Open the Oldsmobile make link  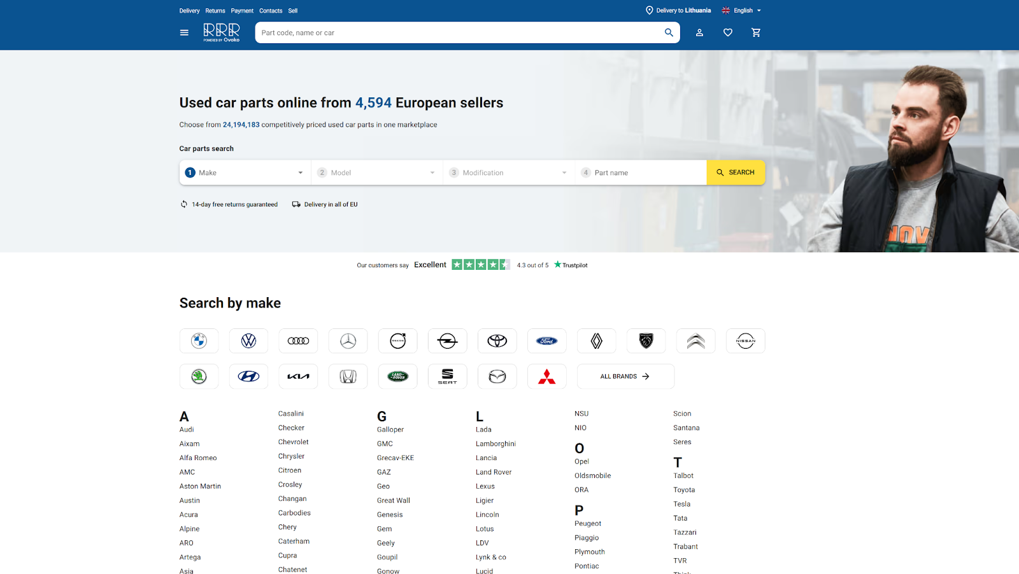[x=592, y=476]
